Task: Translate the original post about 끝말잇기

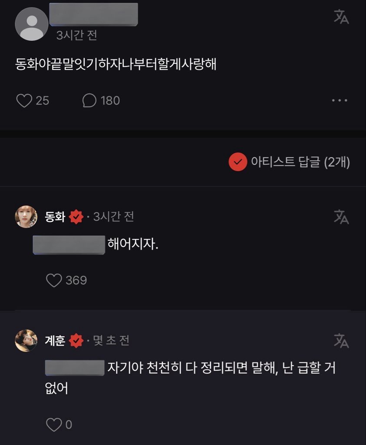Action: point(341,17)
